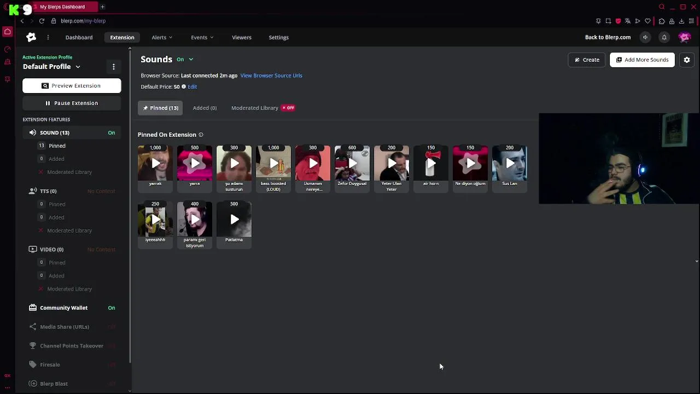Image resolution: width=700 pixels, height=394 pixels.
Task: Go back in browser history
Action: coord(22,21)
